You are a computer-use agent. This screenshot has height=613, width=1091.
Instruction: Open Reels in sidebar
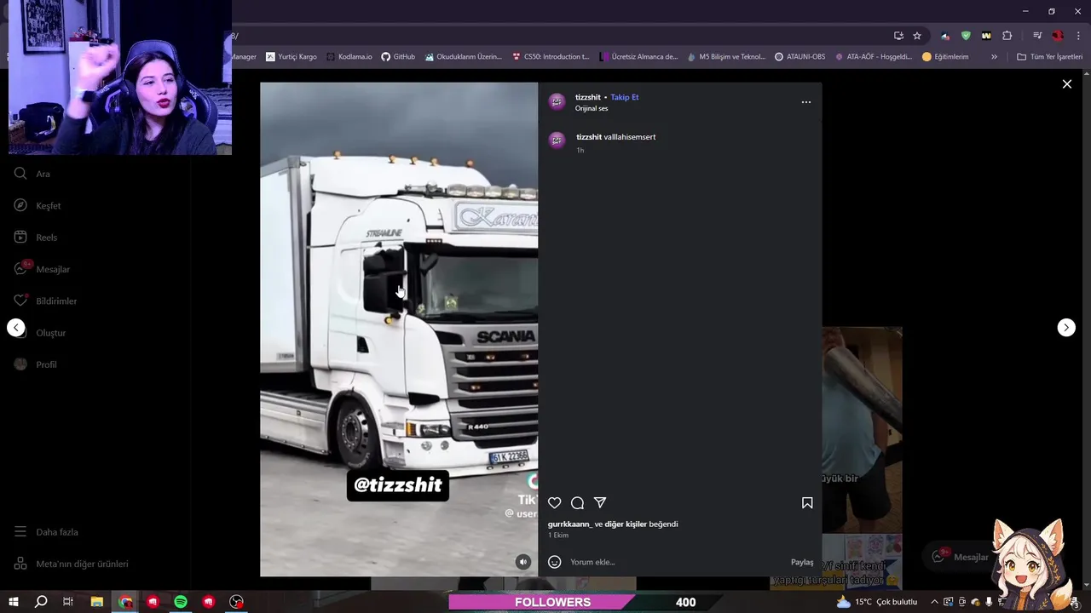click(36, 238)
